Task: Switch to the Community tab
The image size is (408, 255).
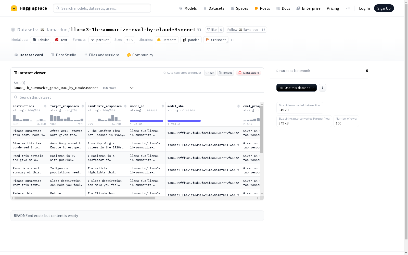Action: 140,55
